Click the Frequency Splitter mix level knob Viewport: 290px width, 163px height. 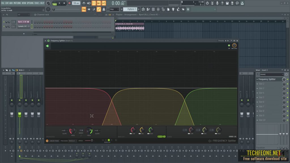click(234, 45)
